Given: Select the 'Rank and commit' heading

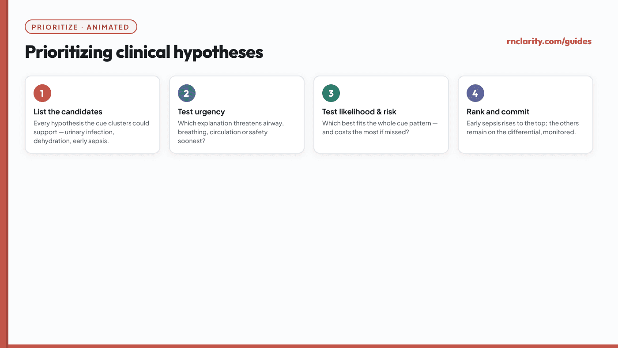Looking at the screenshot, I should coord(498,112).
